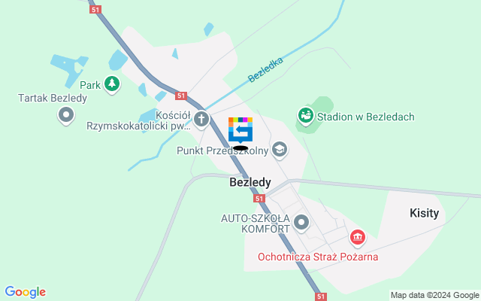Screen dimensions: 481x301
Task: Click the Ochotnicza Straż Pożarna text label
Action: click(x=318, y=257)
